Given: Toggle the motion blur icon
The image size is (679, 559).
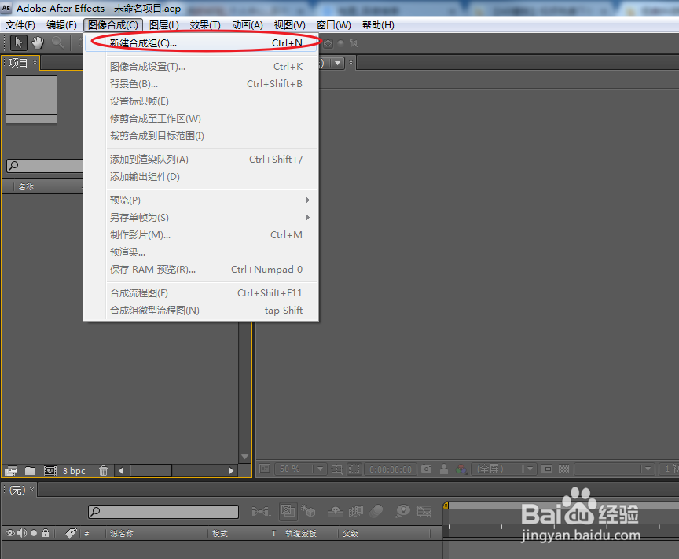Looking at the screenshot, I should click(376, 511).
